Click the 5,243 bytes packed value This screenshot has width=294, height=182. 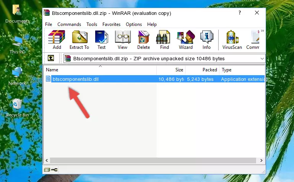pos(200,79)
